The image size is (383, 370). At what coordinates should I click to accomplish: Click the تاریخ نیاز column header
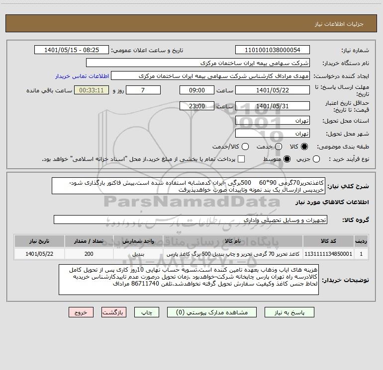coord(39,241)
